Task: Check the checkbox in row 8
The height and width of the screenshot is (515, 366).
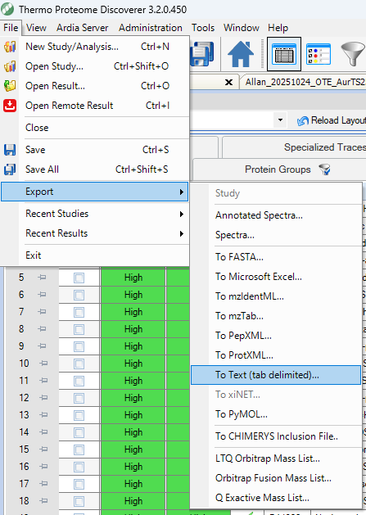Action: (79, 329)
